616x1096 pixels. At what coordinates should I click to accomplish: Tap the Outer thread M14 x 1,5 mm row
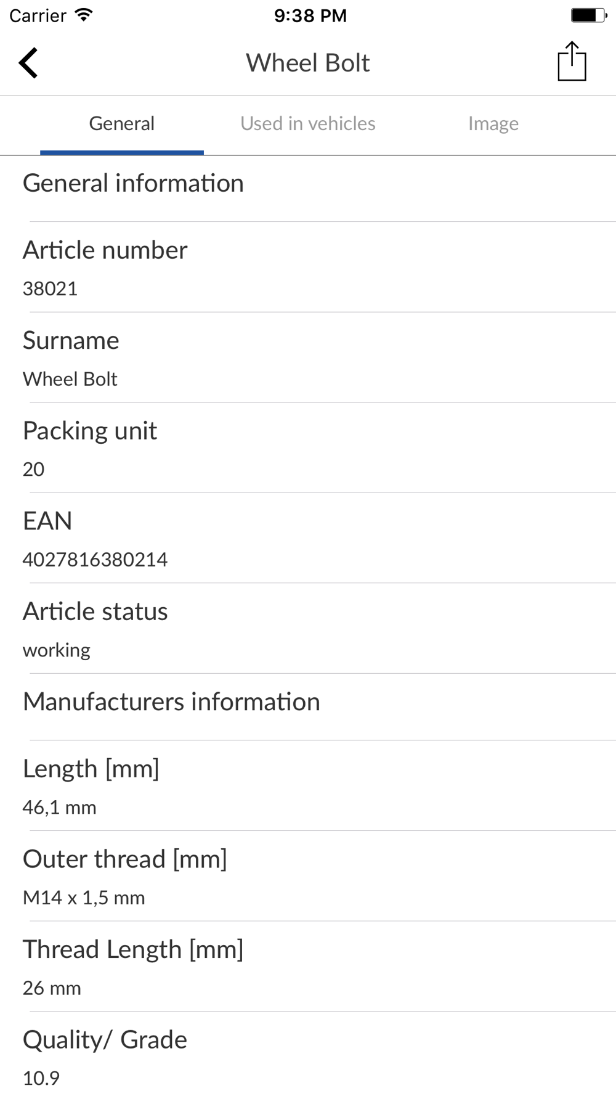pyautogui.click(x=308, y=876)
